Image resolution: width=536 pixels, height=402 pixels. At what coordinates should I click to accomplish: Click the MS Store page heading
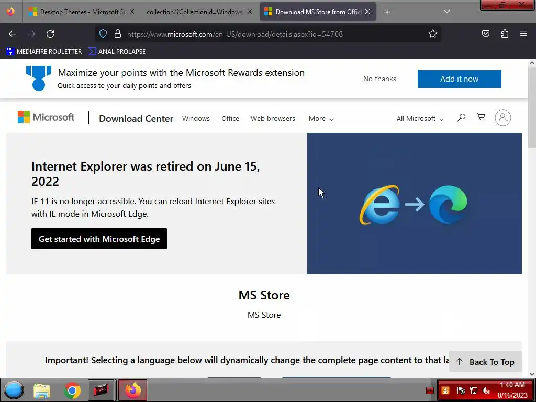tap(264, 295)
